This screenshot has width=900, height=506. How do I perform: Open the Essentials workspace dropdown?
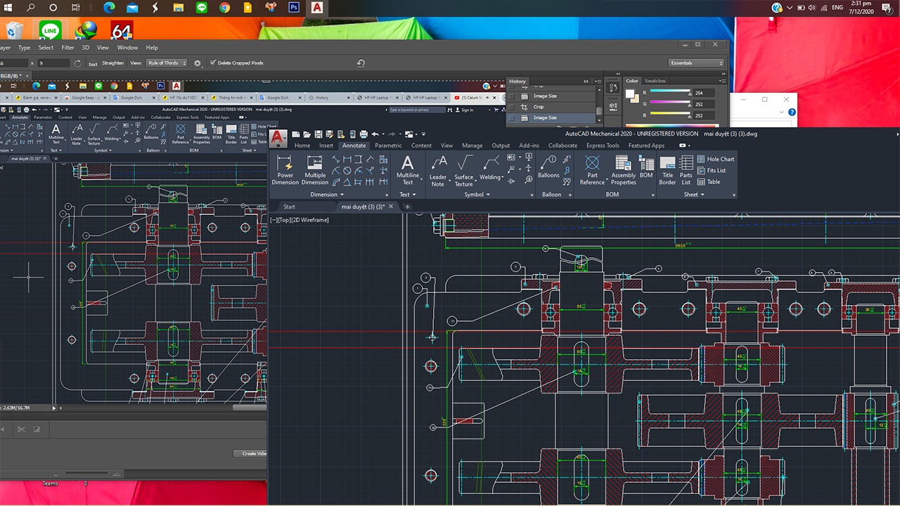(x=696, y=63)
